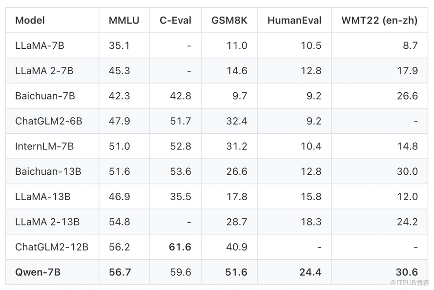Viewport: 434px width, 290px height.
Task: Click the GSM8K column header
Action: (x=229, y=21)
